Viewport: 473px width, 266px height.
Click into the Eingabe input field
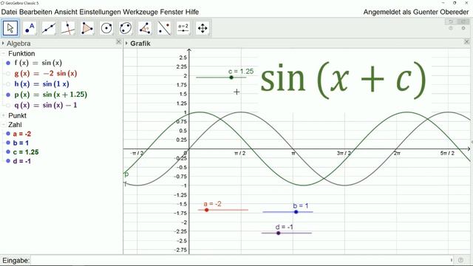tap(240, 260)
